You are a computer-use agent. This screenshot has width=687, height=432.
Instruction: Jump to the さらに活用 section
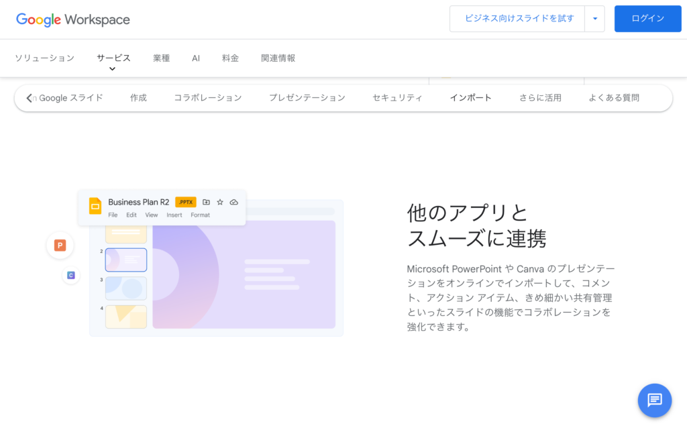tap(540, 98)
